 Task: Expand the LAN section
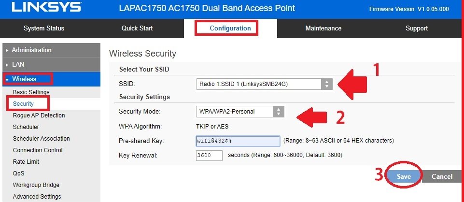[x=18, y=64]
